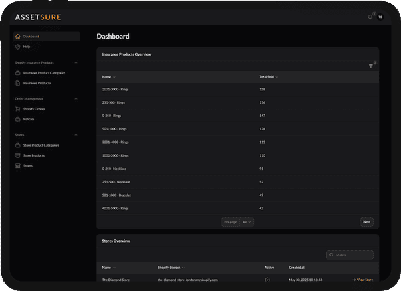This screenshot has width=401, height=291.
Task: Open the Per page dropdown showing 10
Action: tap(247, 221)
